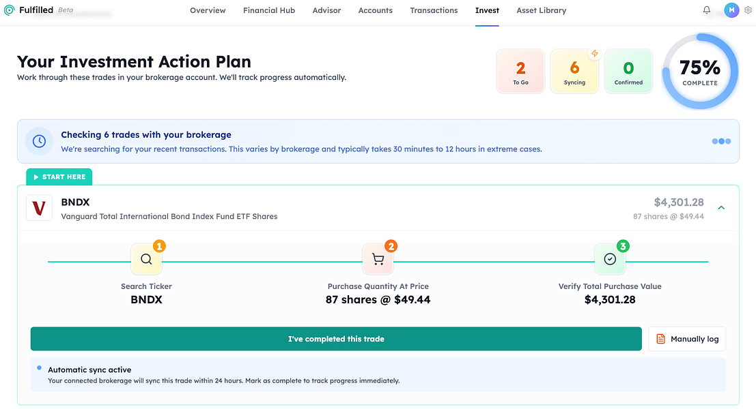The height and width of the screenshot is (409, 756).
Task: Open the Asset Library tab
Action: [542, 11]
